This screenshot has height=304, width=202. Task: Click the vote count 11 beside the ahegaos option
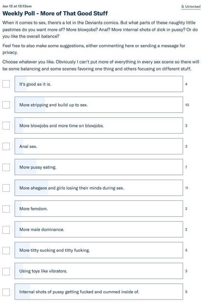pos(187,188)
